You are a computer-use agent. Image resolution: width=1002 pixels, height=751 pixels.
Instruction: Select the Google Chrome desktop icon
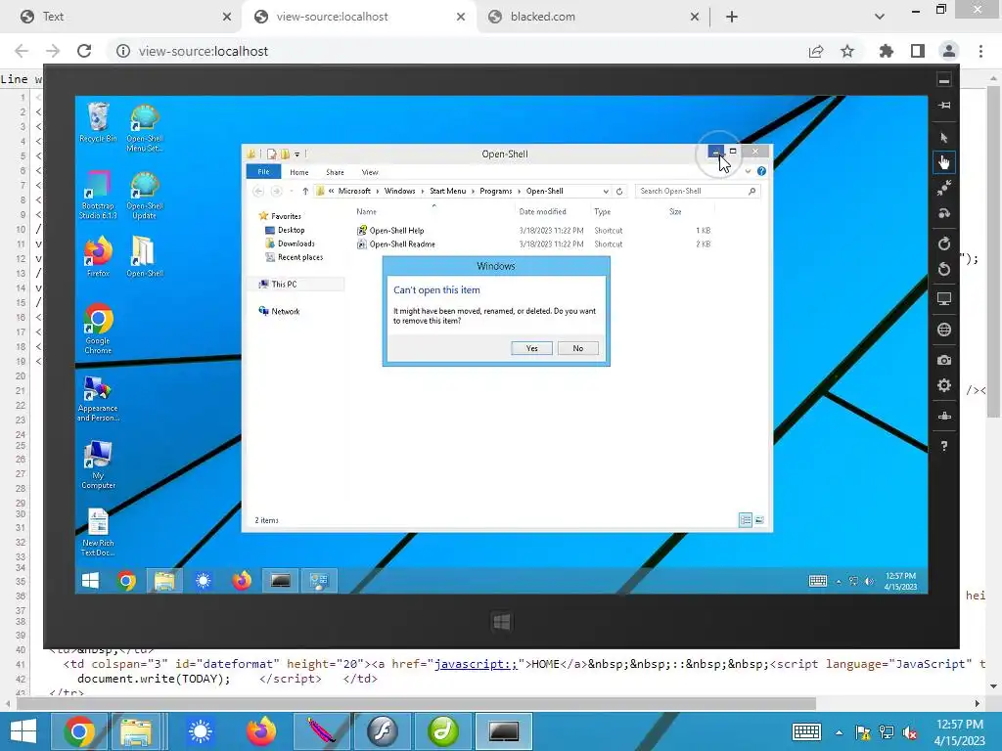pos(98,329)
